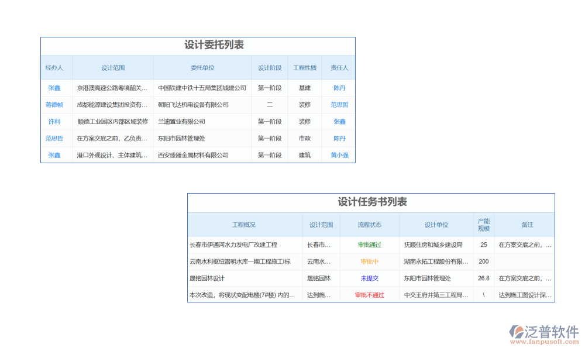Click the 产能规模 column header
The height and width of the screenshot is (351, 585).
[484, 225]
